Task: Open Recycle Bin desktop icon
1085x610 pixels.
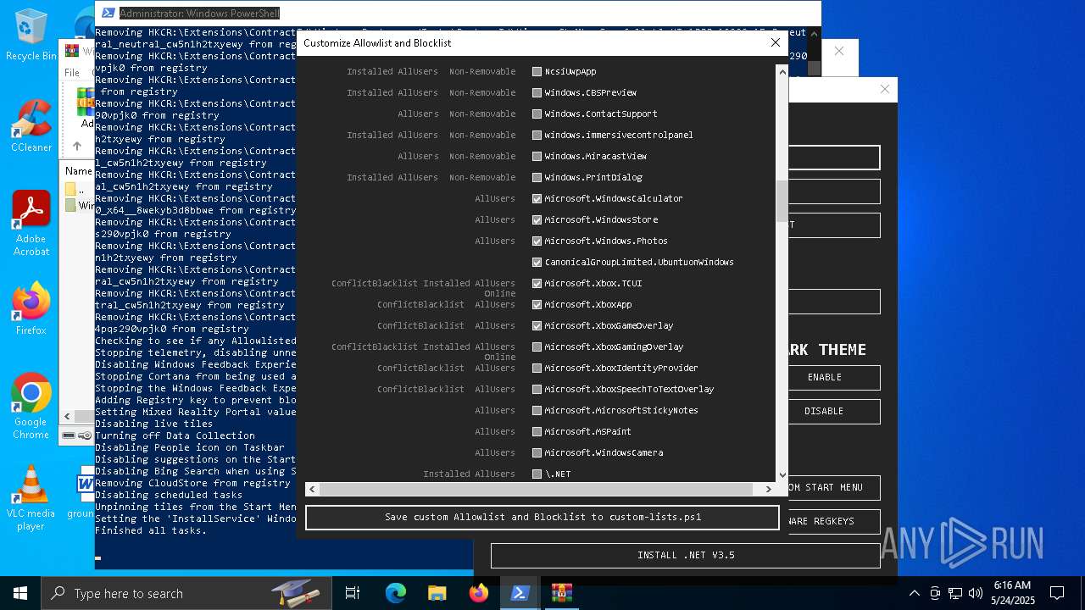Action: [31, 35]
